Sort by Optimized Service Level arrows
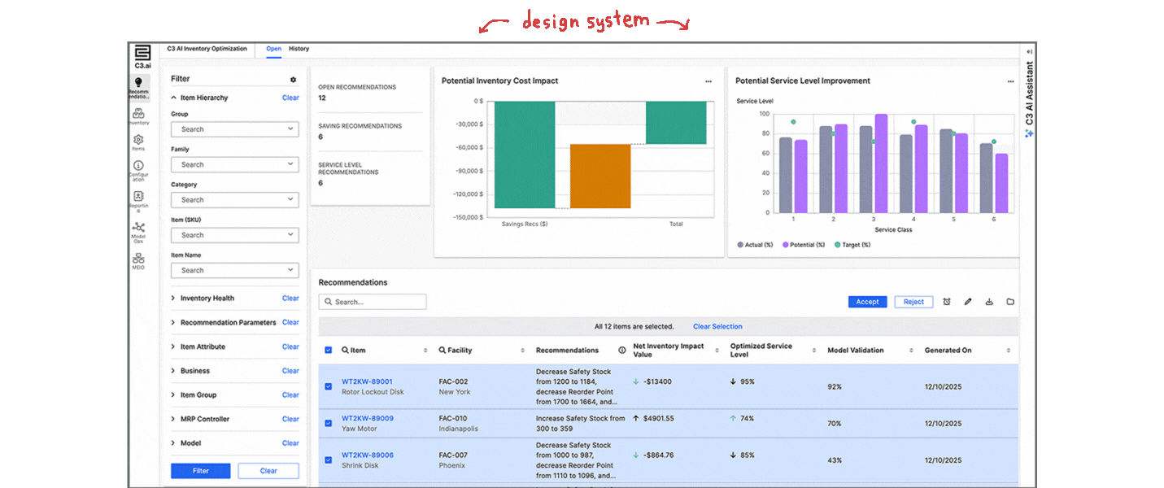The image size is (1164, 488). (814, 351)
